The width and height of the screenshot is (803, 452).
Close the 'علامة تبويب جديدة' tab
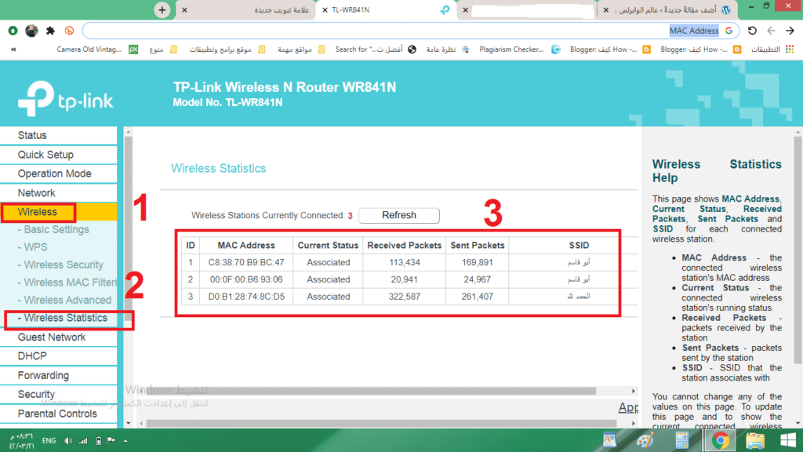click(x=184, y=10)
